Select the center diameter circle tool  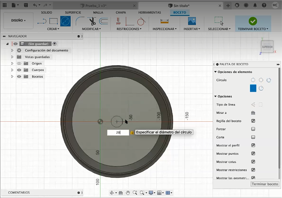65,21
